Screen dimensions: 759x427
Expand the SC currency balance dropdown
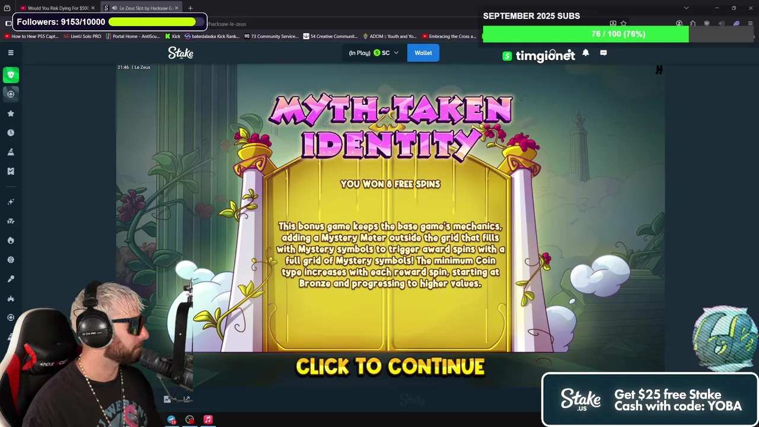(396, 53)
